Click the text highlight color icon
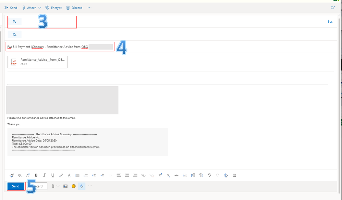This screenshot has width=342, height=200. coord(61,175)
